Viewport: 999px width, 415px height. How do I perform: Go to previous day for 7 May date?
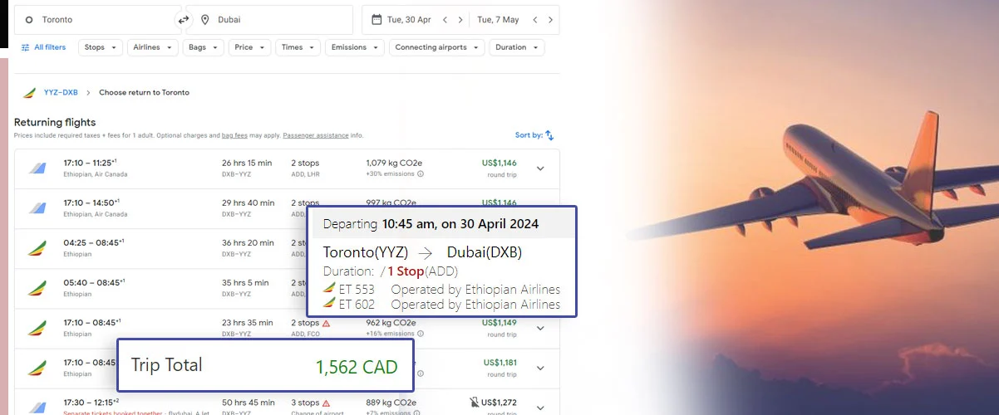click(535, 20)
